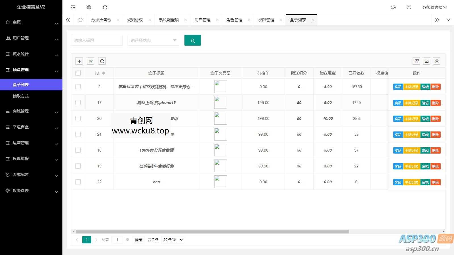Tick the header checkbox to select all rows
454x255 pixels.
tap(78, 73)
